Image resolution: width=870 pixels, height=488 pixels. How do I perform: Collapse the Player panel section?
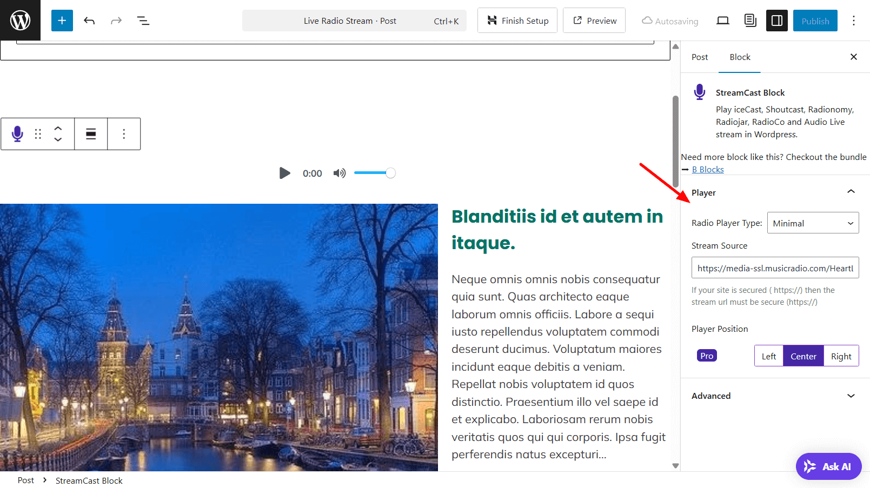(851, 192)
